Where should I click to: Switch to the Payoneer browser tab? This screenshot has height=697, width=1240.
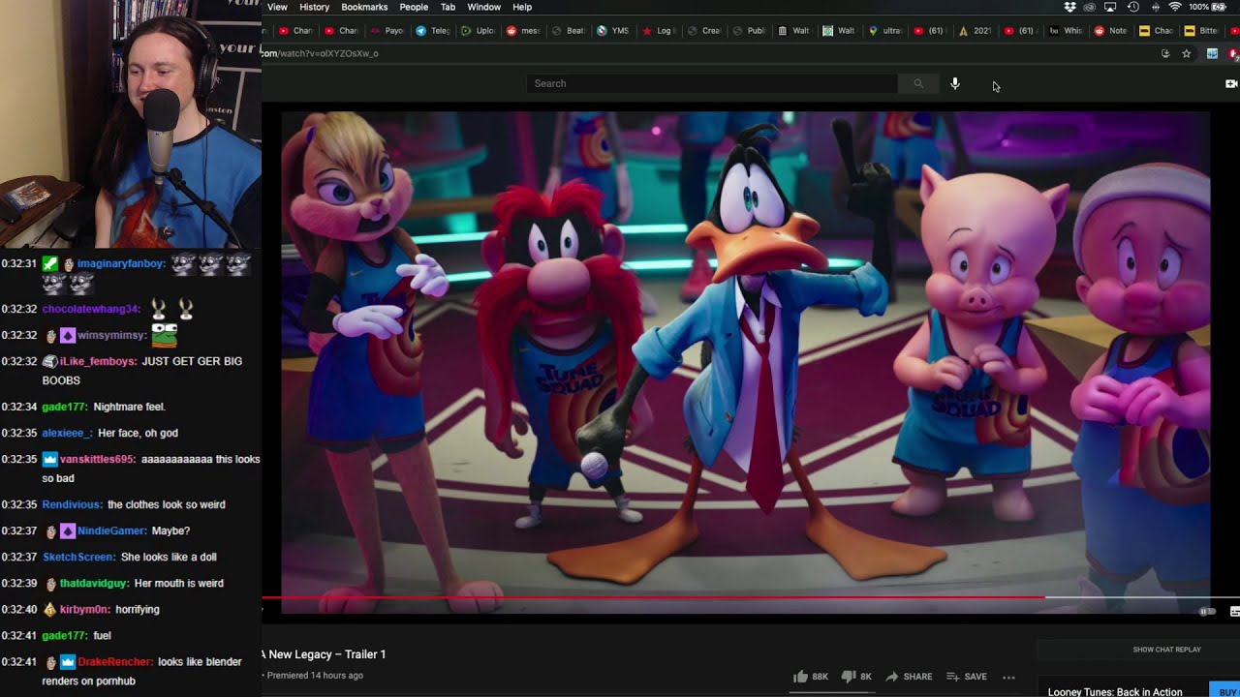click(x=387, y=31)
